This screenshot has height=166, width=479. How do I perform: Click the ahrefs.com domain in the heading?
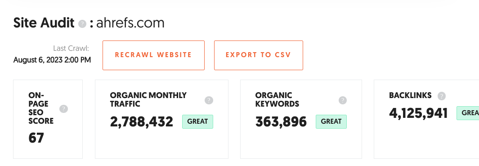(130, 23)
